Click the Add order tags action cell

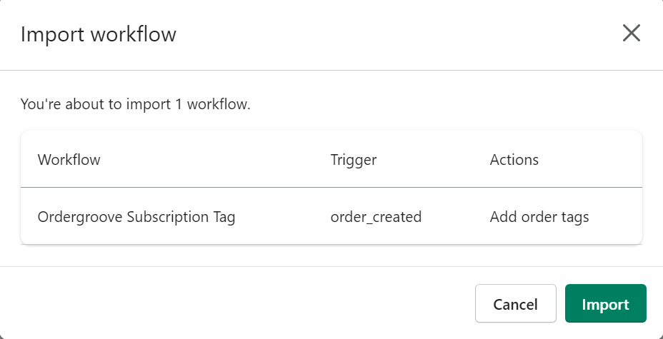[x=539, y=217]
